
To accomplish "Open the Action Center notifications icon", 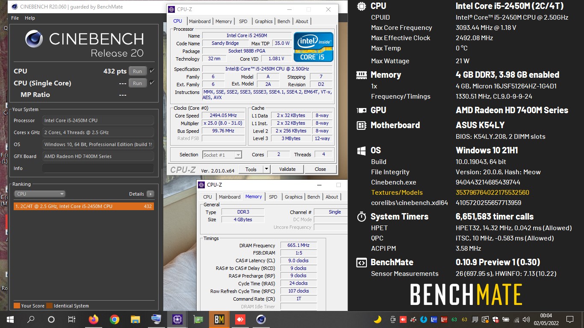I will click(x=569, y=319).
